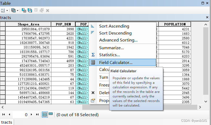The height and width of the screenshot is (125, 211).
Task: Click the record number input field
Action: pyautogui.click(x=21, y=115)
